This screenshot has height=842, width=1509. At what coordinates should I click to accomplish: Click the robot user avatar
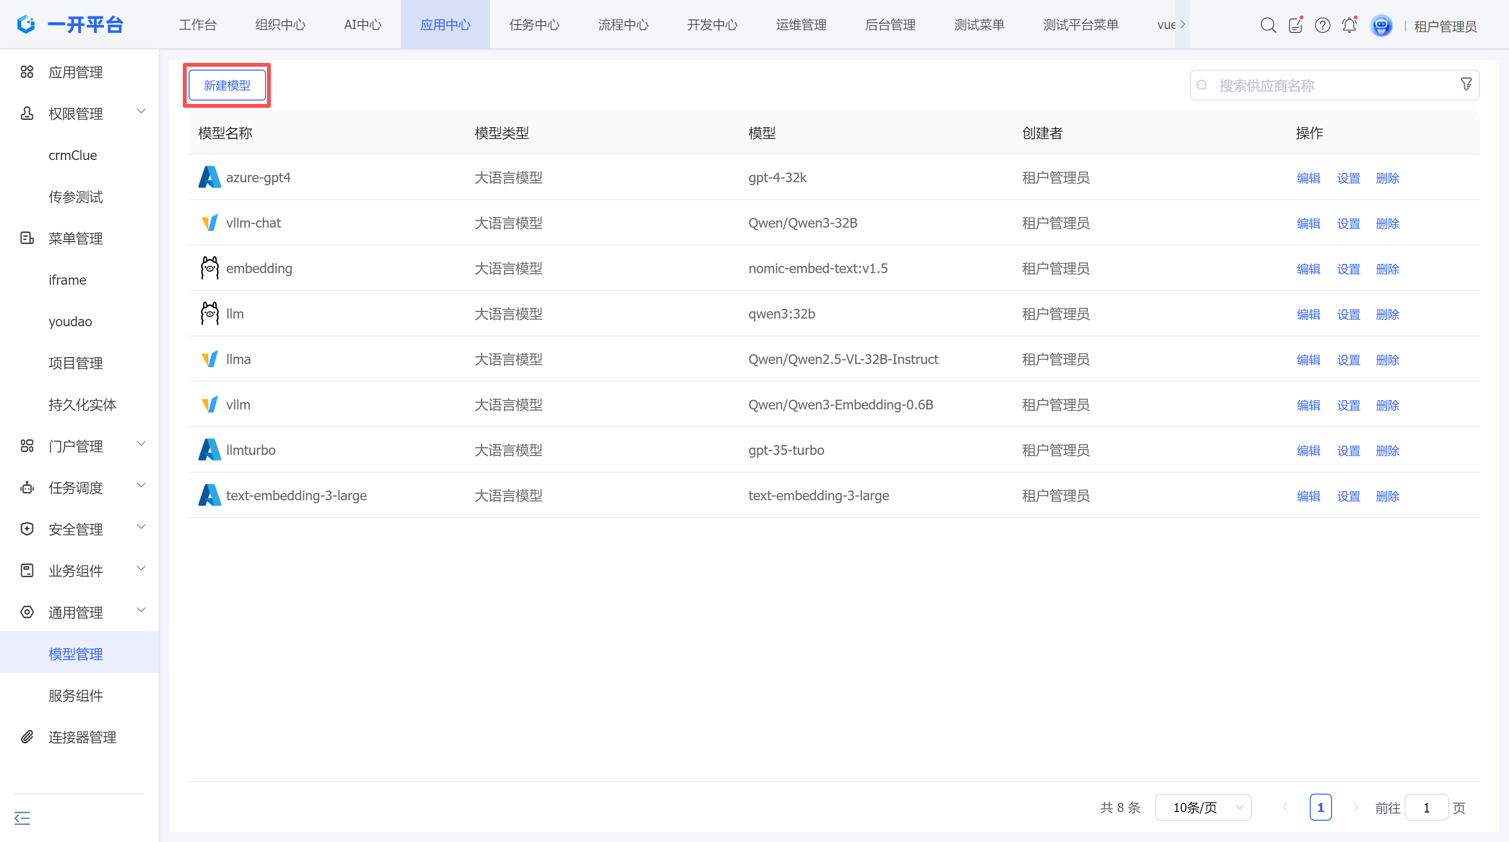point(1381,26)
